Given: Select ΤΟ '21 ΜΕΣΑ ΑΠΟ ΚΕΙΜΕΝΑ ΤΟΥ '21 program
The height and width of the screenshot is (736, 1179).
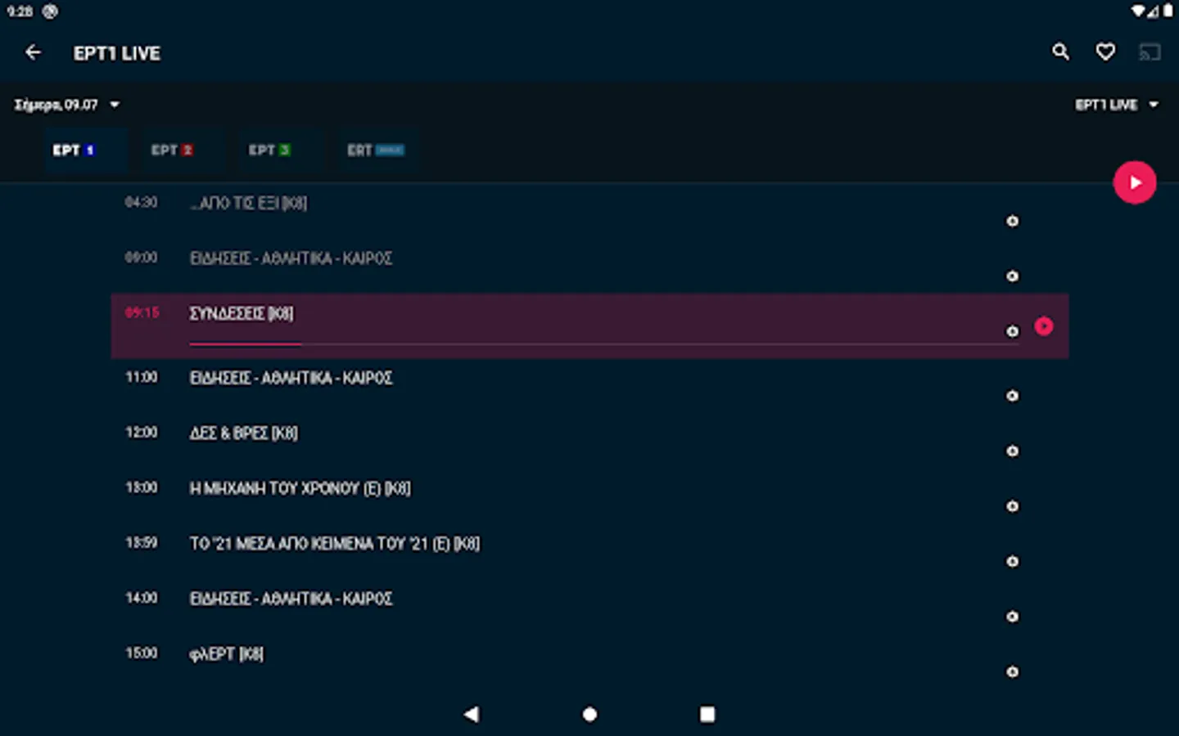Looking at the screenshot, I should [589, 551].
